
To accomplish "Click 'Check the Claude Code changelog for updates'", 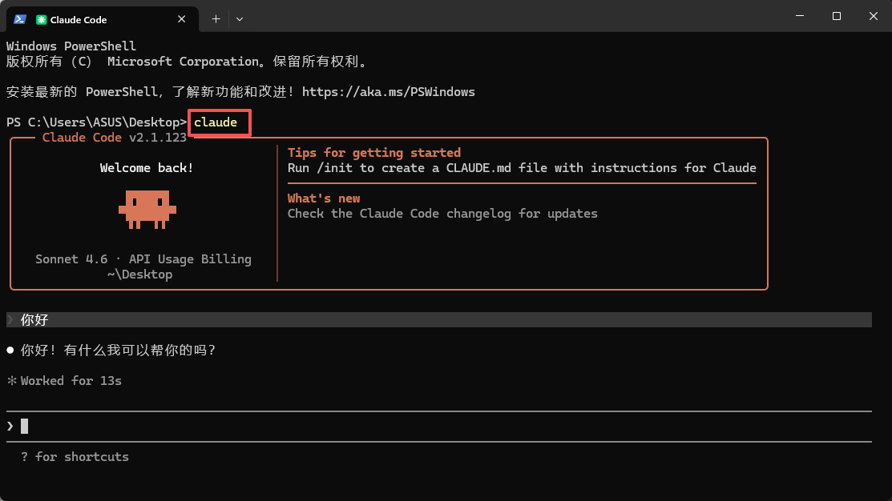I will tap(442, 214).
